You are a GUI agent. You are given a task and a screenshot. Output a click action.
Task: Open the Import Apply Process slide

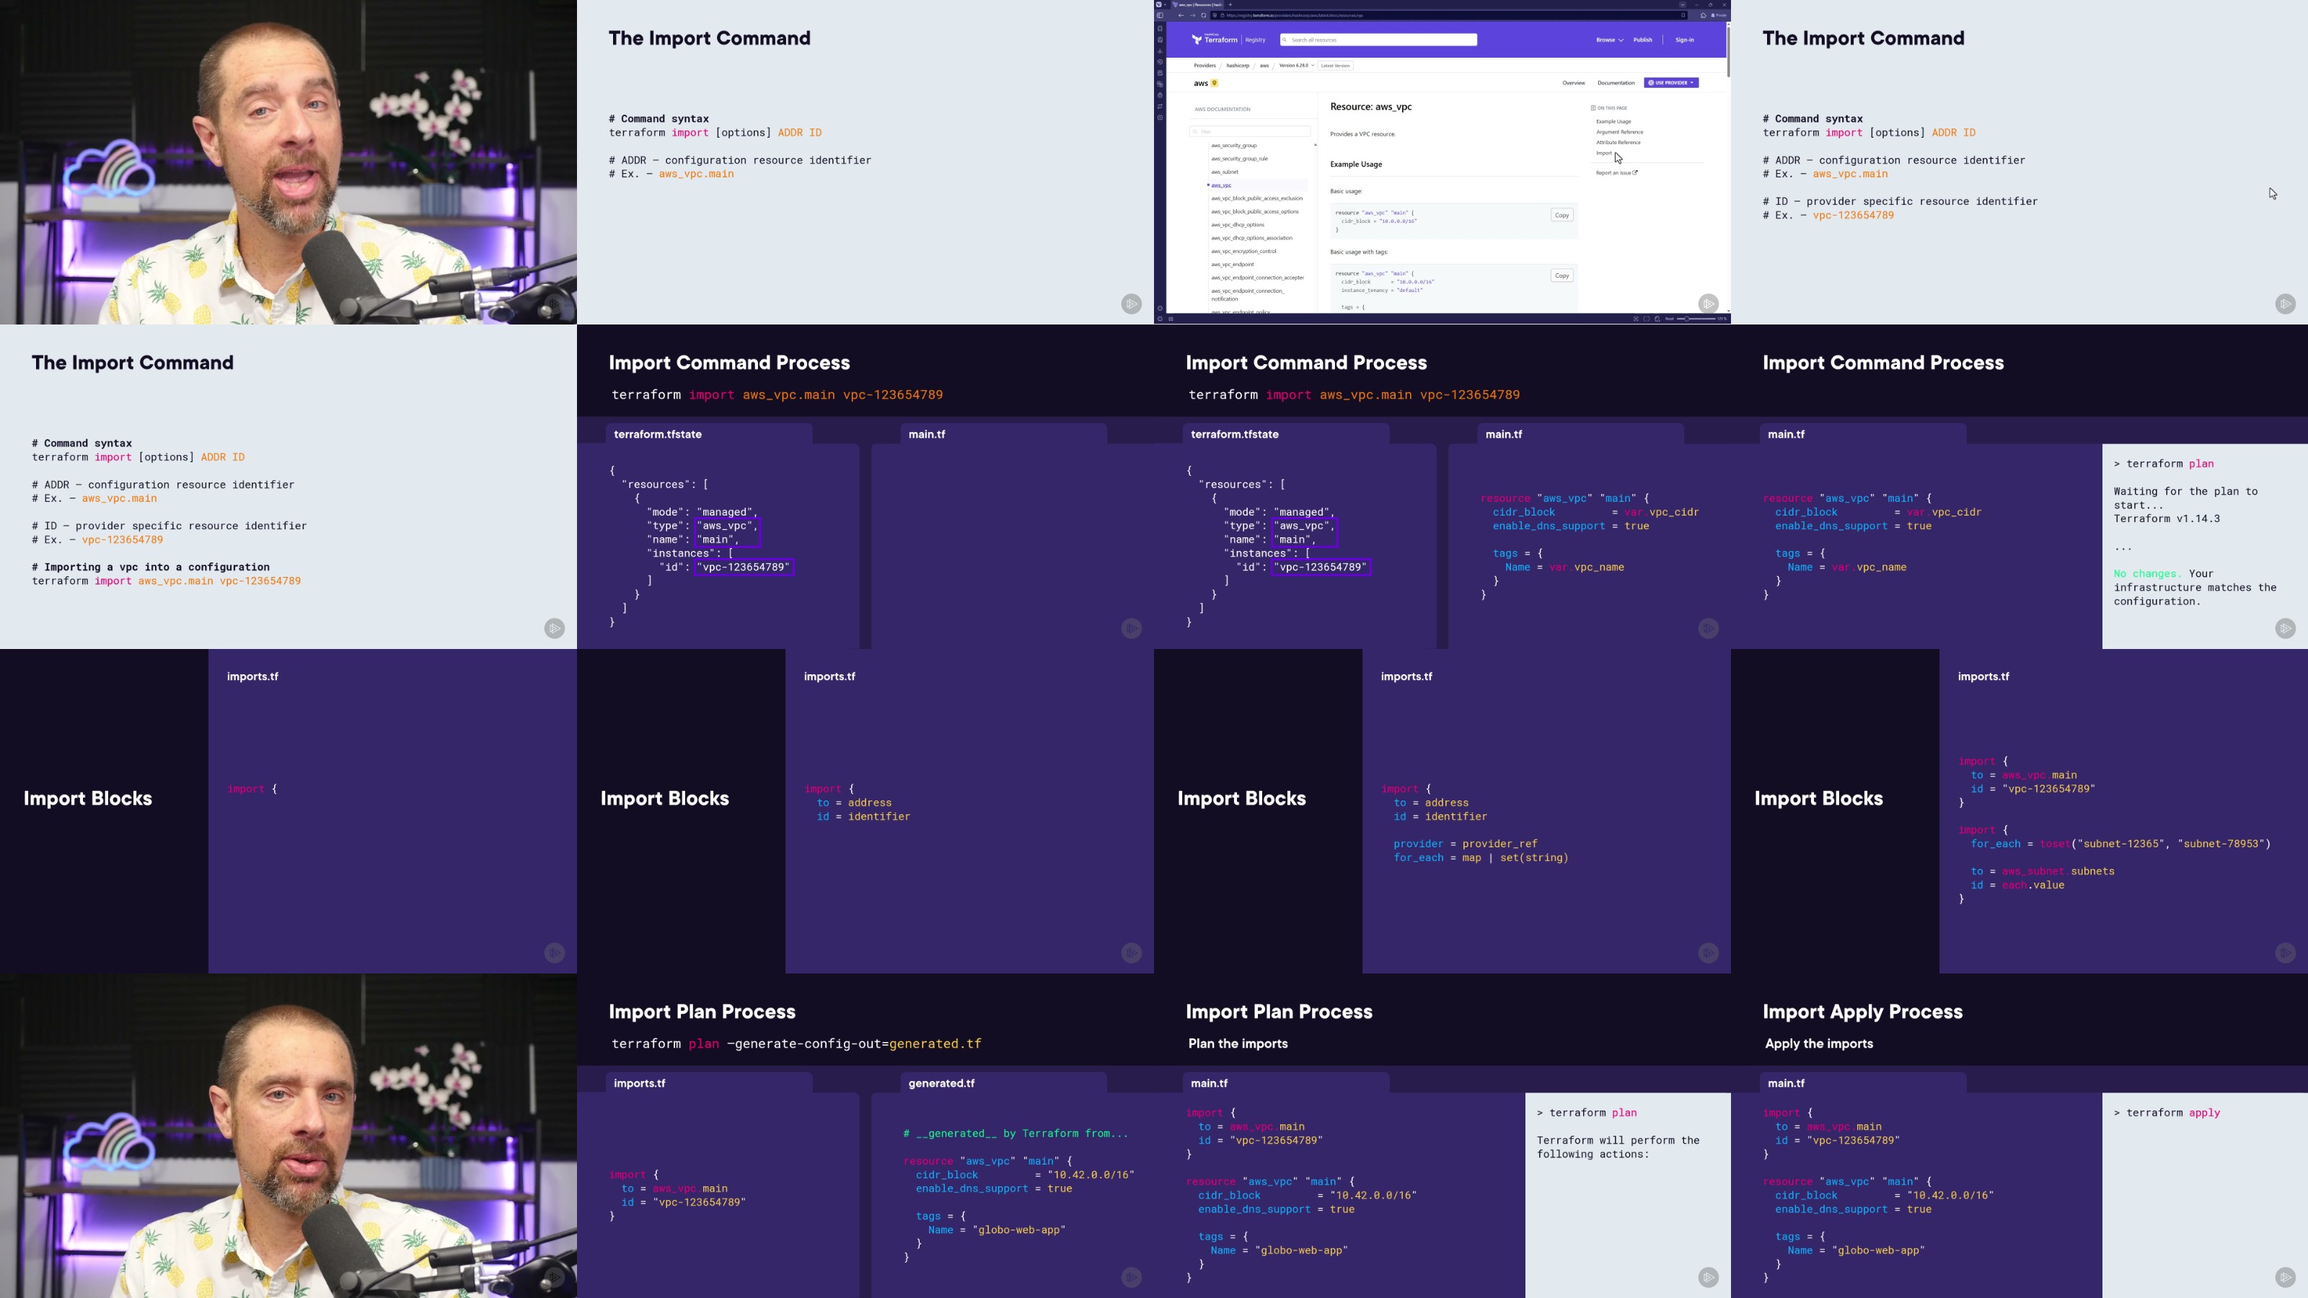point(2019,1136)
